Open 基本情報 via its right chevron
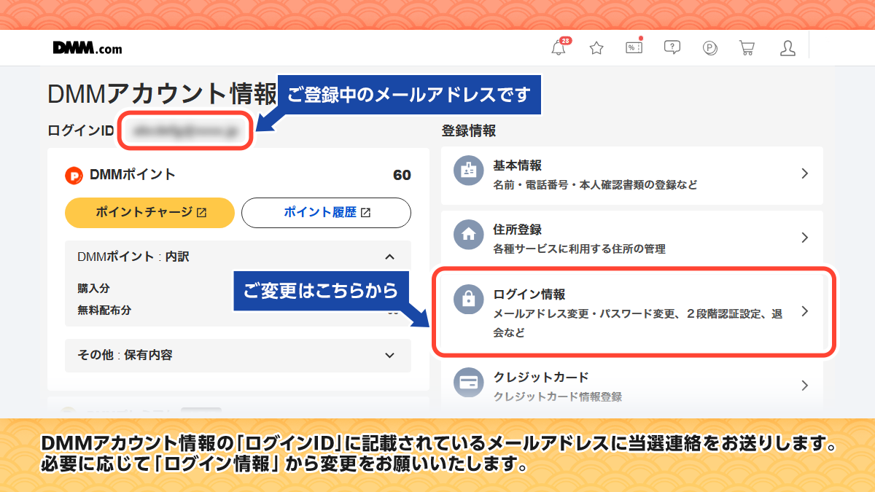Image resolution: width=875 pixels, height=492 pixels. [805, 173]
